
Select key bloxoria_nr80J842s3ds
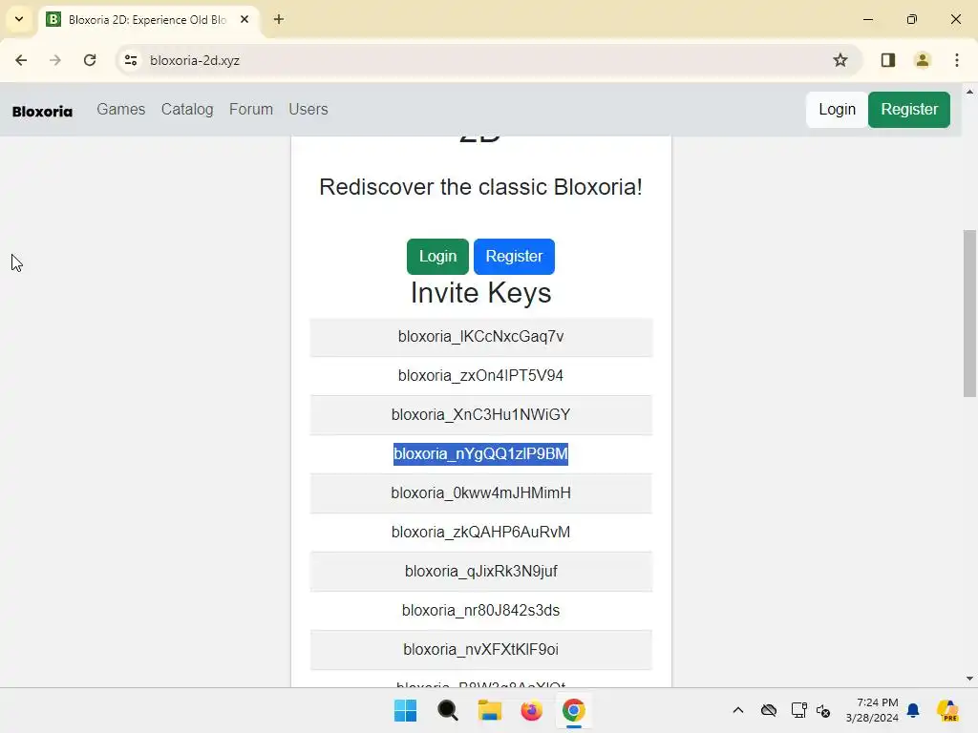pyautogui.click(x=481, y=610)
